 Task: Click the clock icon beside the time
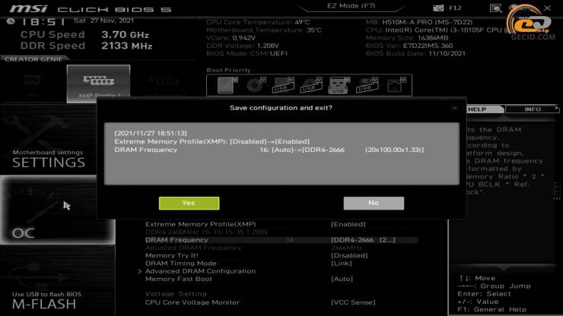tap(11, 21)
